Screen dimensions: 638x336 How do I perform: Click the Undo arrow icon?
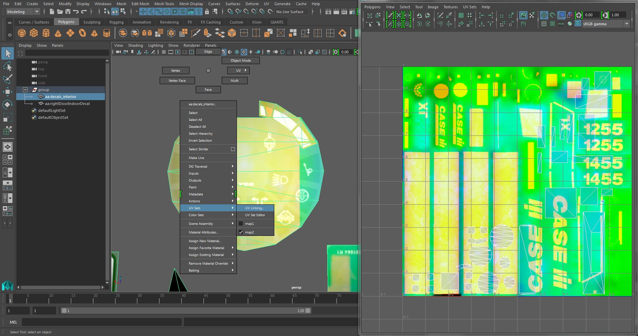coord(76,12)
